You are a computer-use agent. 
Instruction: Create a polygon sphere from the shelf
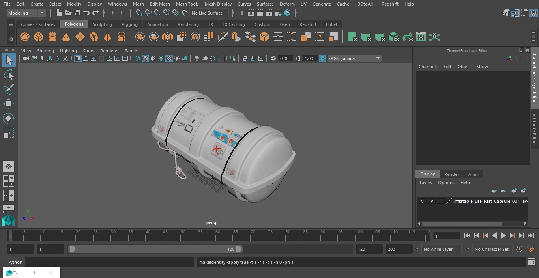click(25, 37)
